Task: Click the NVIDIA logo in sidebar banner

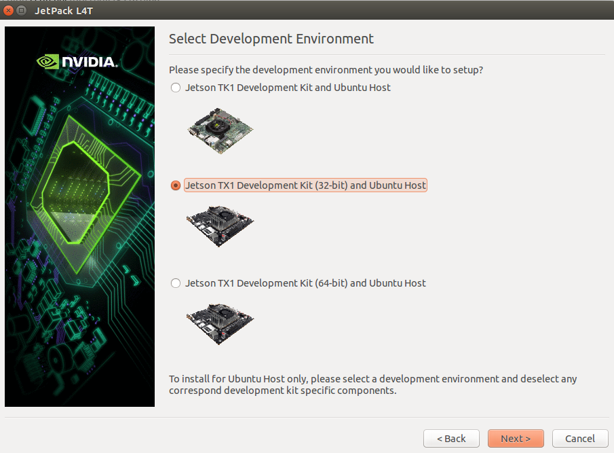Action: 77,62
